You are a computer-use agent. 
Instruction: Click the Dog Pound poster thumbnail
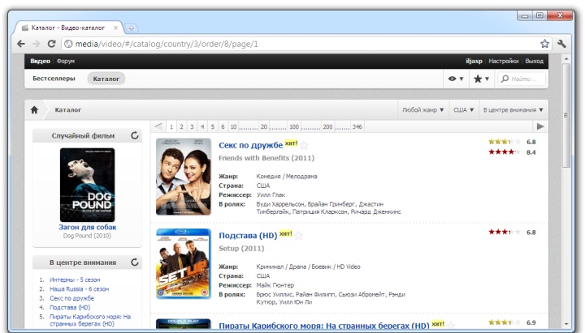pos(87,185)
